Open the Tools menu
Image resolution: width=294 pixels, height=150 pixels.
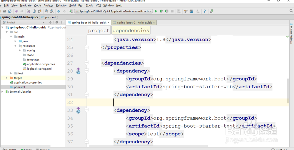point(89,5)
